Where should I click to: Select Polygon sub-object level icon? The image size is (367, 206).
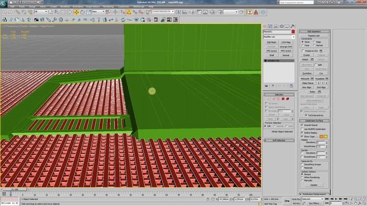(x=283, y=99)
